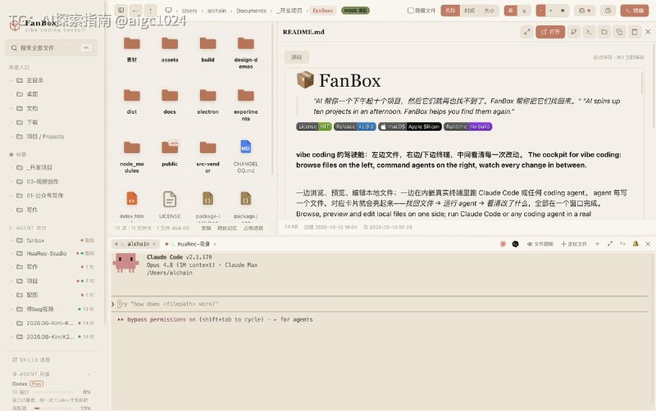The width and height of the screenshot is (656, 411).
Task: Go up one folder level
Action: [151, 10]
